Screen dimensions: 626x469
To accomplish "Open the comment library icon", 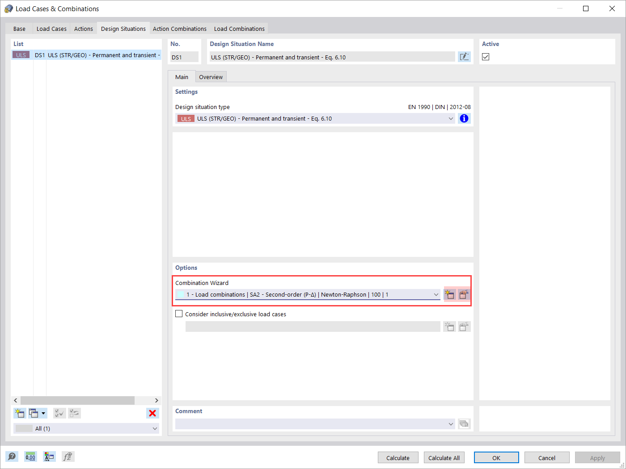I will point(464,424).
